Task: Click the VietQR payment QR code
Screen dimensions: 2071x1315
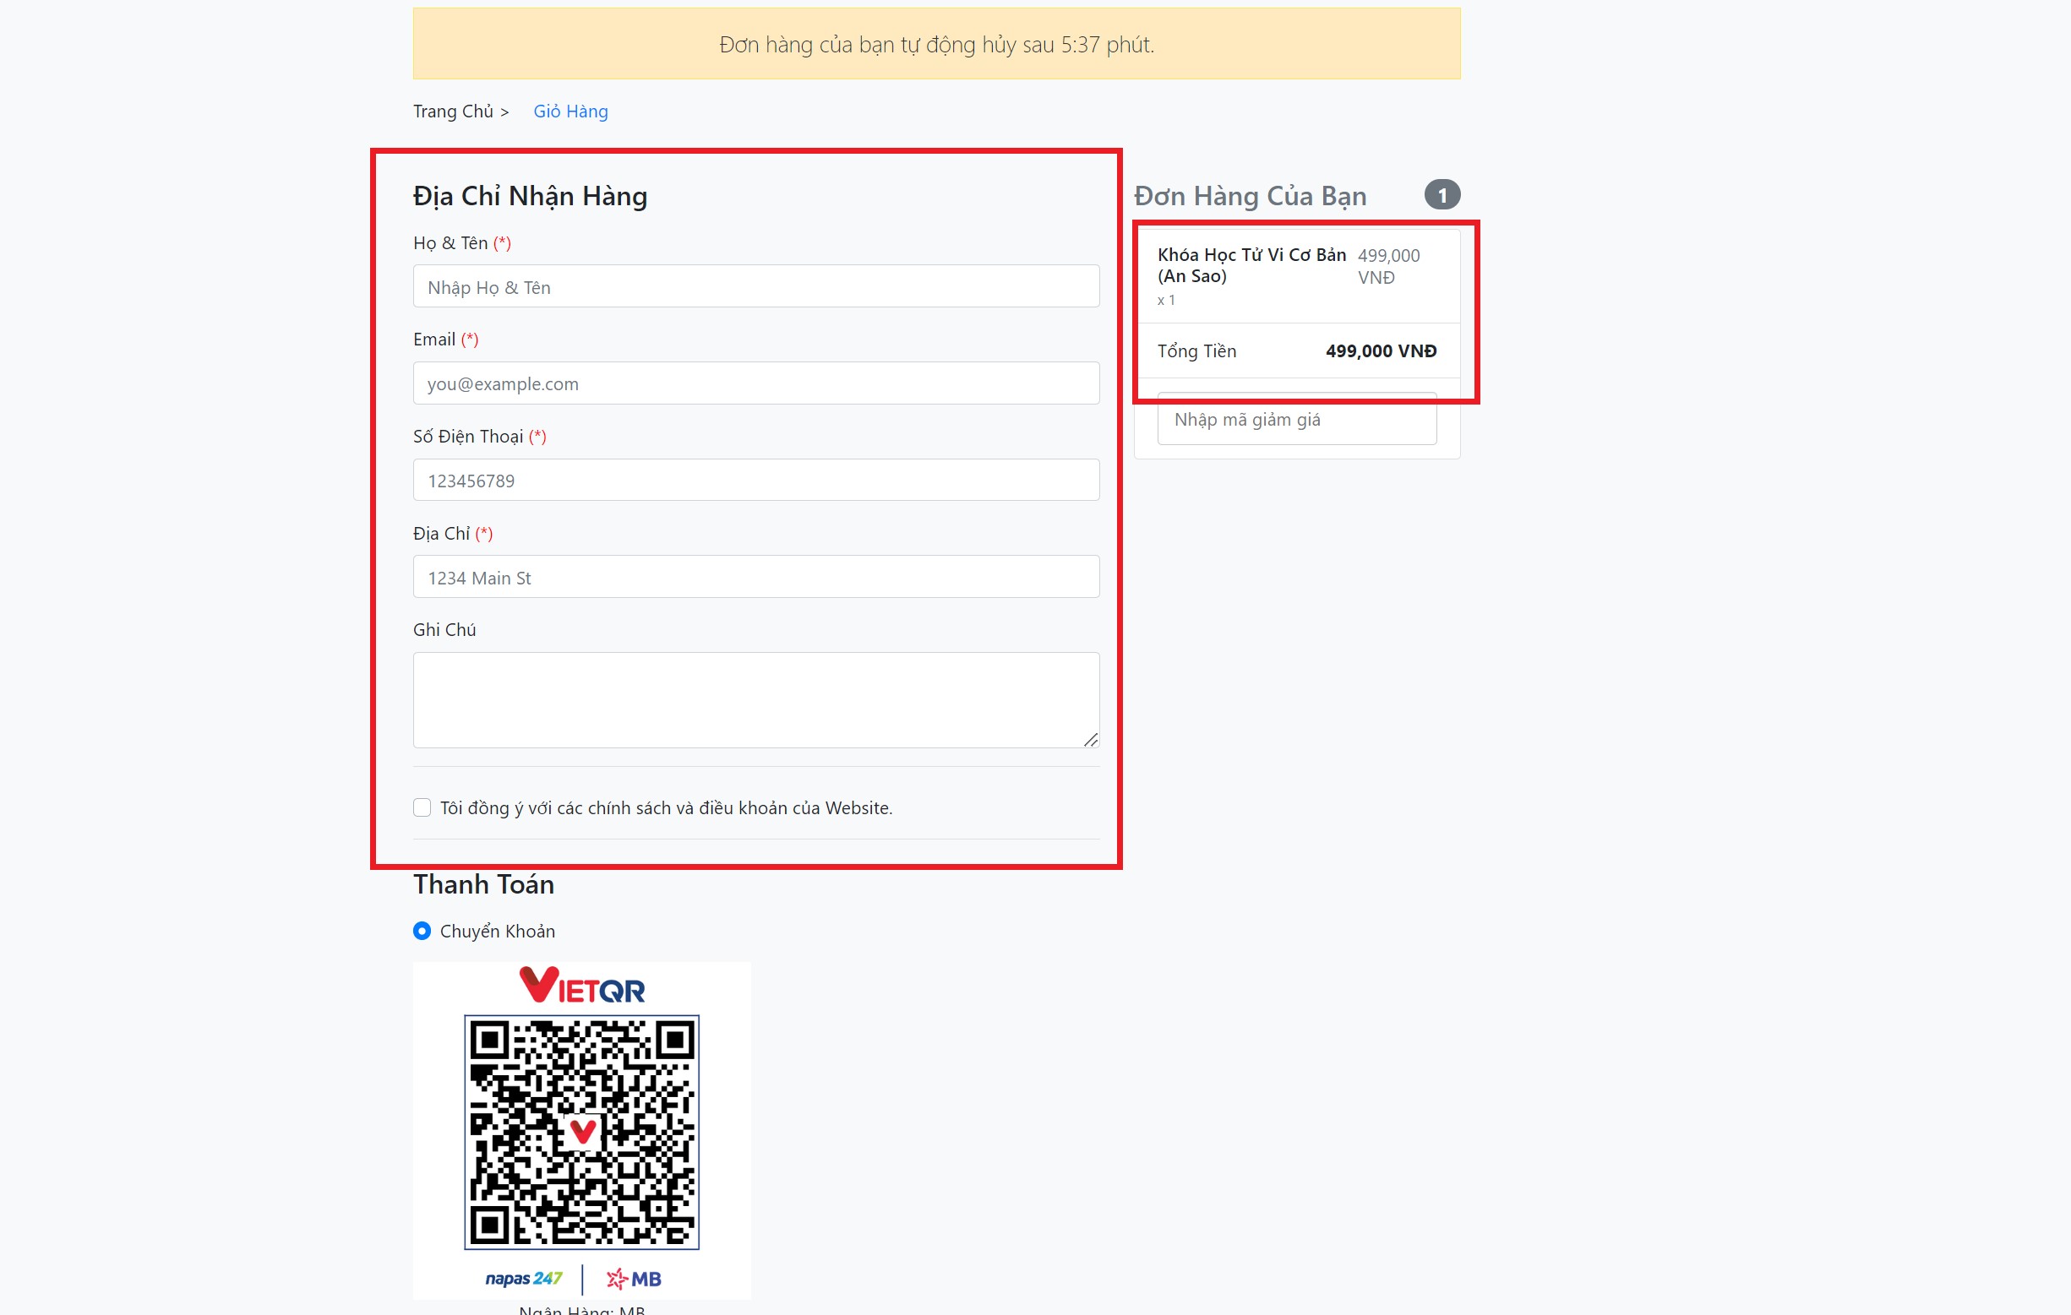Action: point(581,1132)
